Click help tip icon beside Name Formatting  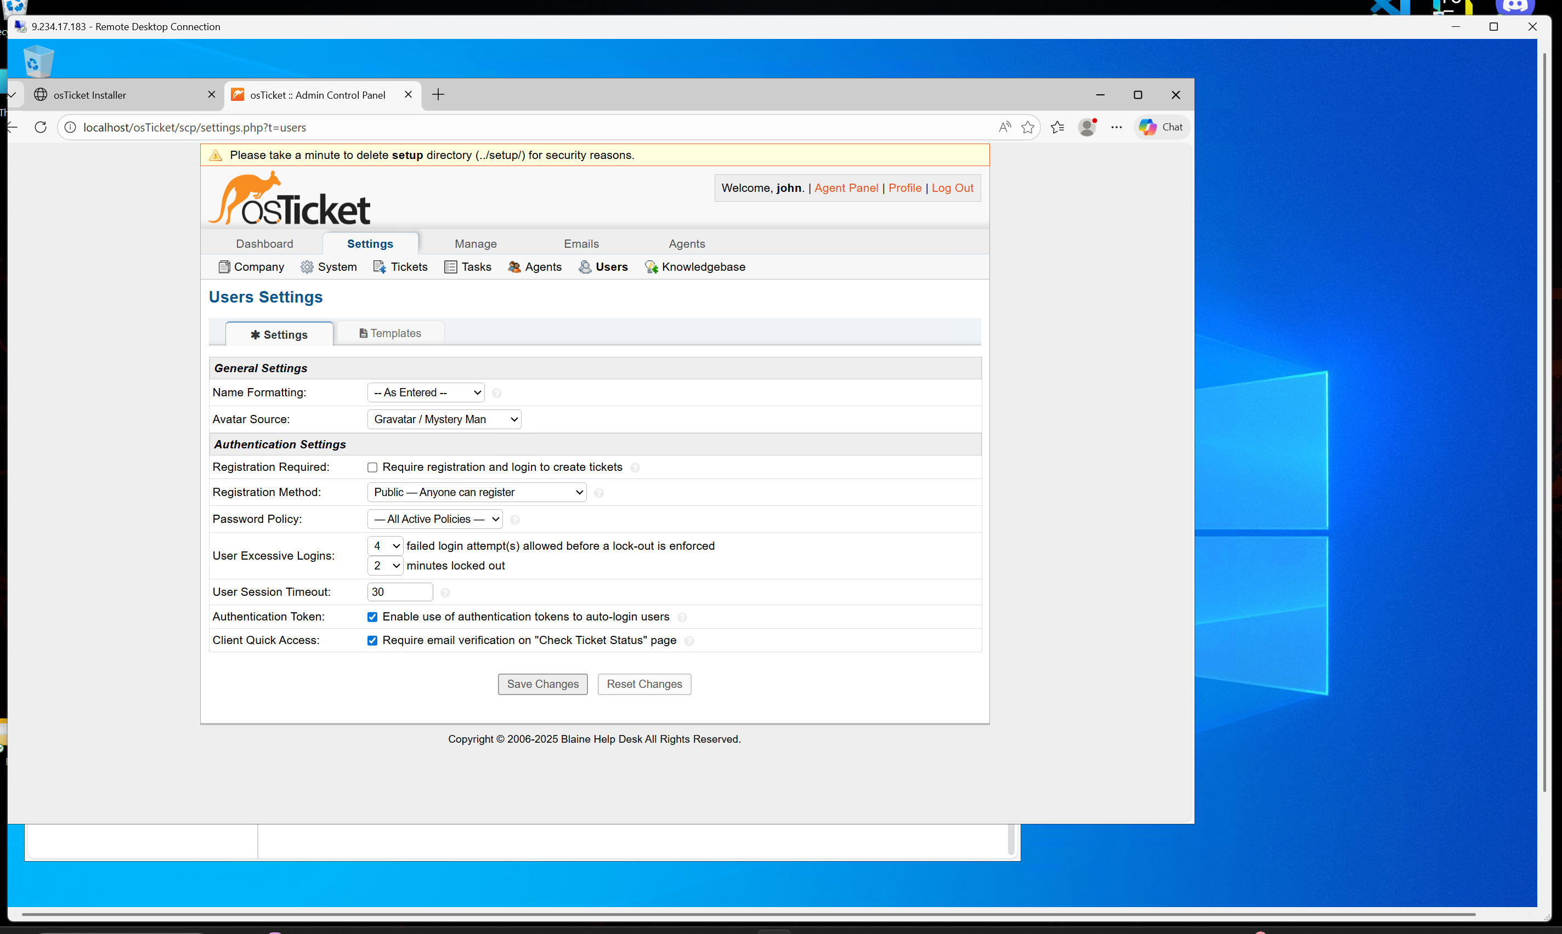point(497,394)
